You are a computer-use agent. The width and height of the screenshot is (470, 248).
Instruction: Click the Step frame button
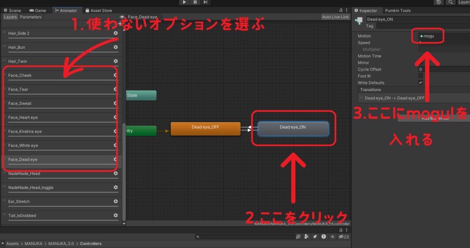coord(205,2)
